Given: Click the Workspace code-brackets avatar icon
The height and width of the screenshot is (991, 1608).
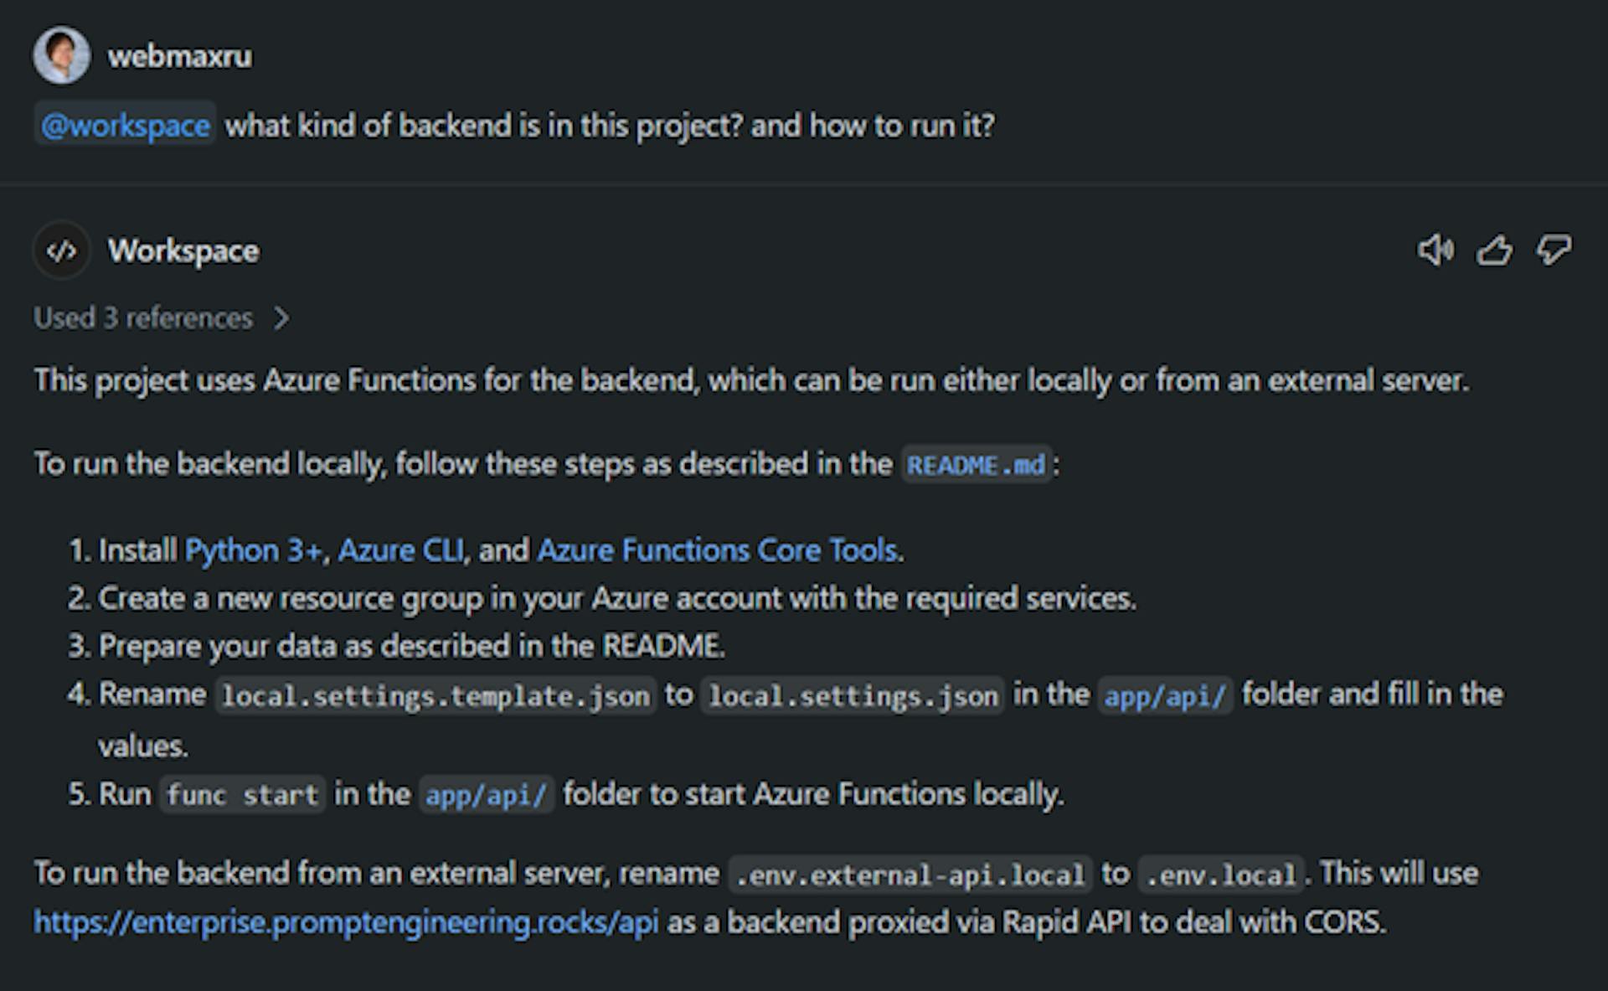Looking at the screenshot, I should 61,250.
